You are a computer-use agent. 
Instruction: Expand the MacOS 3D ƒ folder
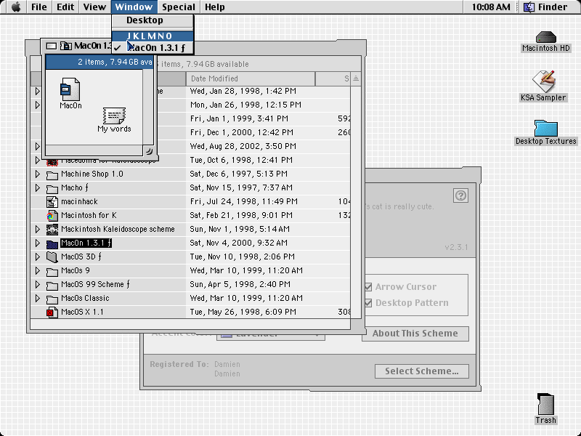(38, 257)
